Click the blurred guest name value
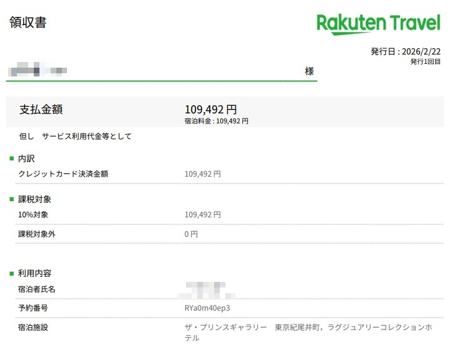Viewport: 454px width, 347px height. coord(207,289)
